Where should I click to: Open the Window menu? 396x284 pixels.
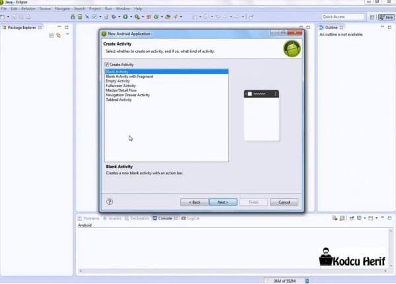pyautogui.click(x=123, y=9)
